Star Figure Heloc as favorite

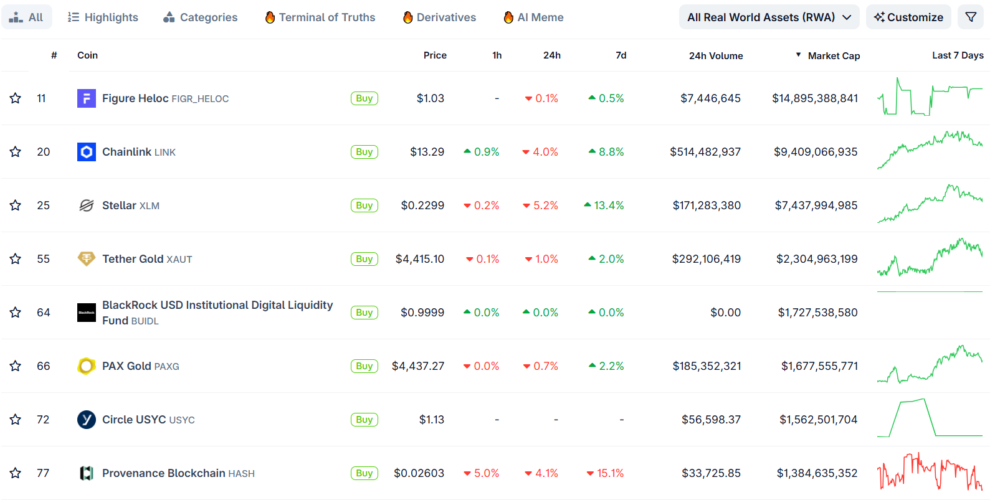pos(16,98)
